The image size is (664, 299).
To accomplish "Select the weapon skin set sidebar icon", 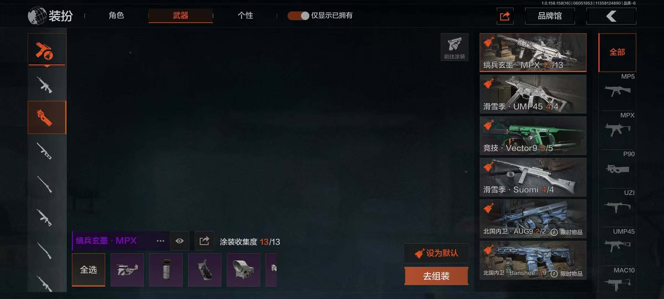I will point(47,50).
